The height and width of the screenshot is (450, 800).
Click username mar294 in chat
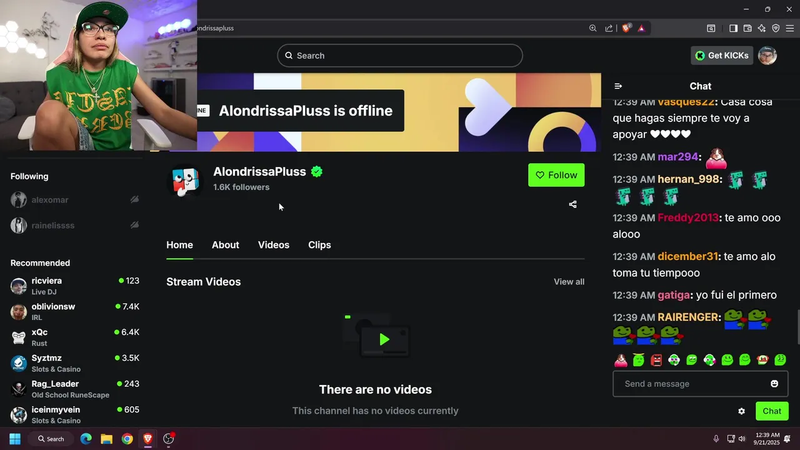tap(677, 157)
